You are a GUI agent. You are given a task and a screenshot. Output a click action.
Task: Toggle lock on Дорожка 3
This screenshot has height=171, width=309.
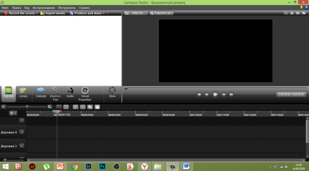pyautogui.click(x=22, y=146)
